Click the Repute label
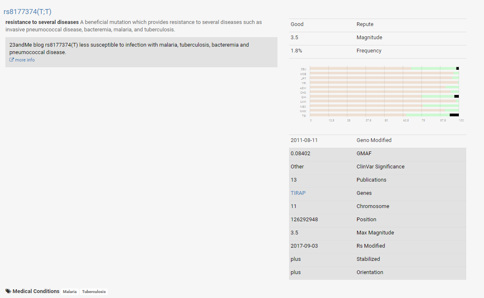This screenshot has width=484, height=298. 365,24
